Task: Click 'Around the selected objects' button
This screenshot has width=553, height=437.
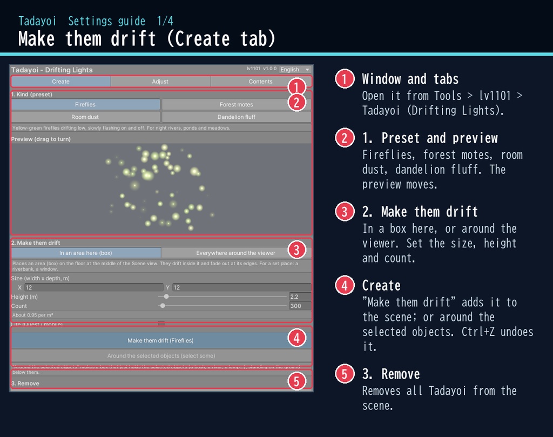Action: pos(161,356)
